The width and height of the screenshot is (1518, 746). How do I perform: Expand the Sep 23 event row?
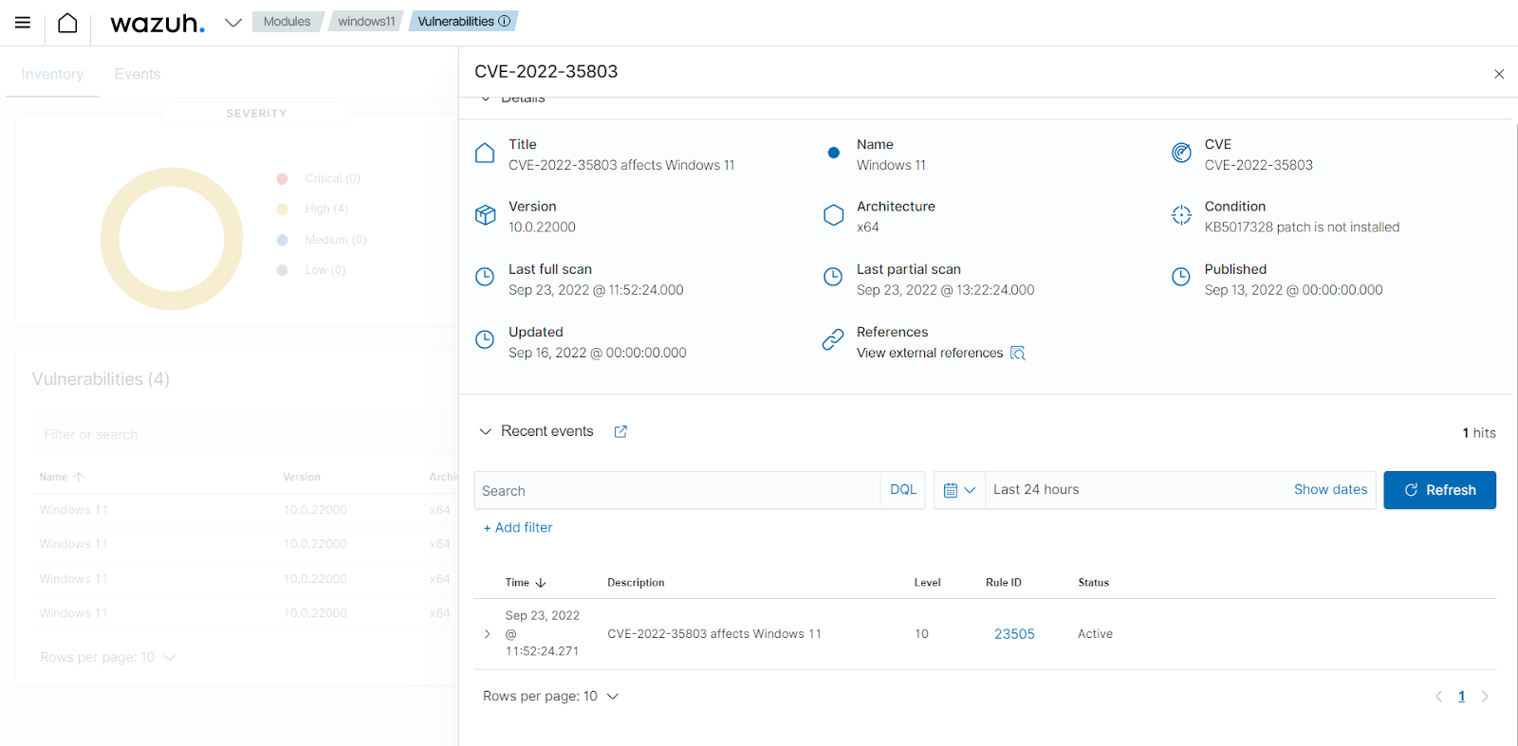[x=488, y=634]
